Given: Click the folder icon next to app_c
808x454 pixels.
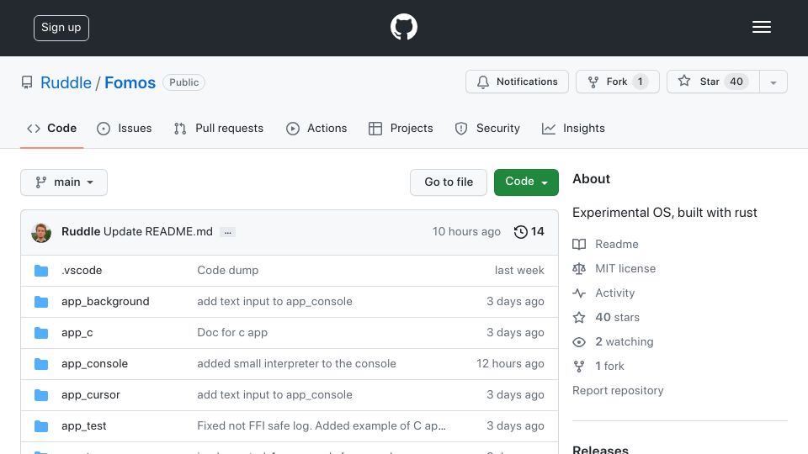Looking at the screenshot, I should (x=41, y=333).
